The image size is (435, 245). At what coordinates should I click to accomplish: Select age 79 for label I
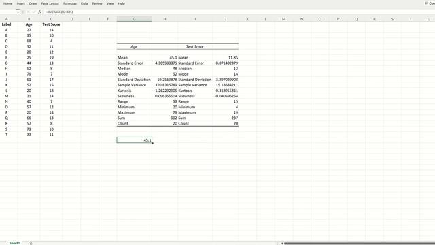tap(29, 74)
